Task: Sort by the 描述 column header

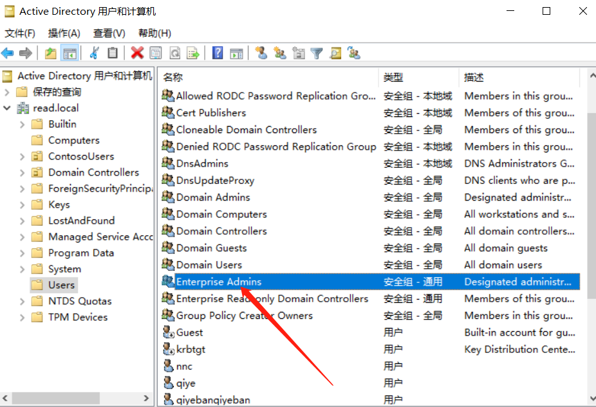Action: pyautogui.click(x=519, y=77)
